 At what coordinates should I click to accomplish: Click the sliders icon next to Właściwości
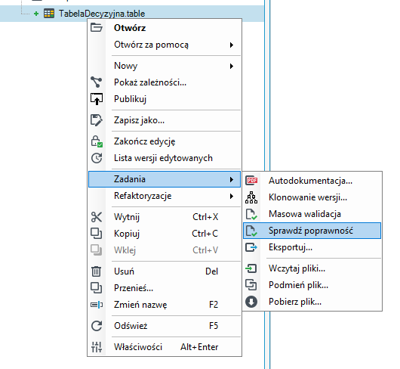coord(97,347)
